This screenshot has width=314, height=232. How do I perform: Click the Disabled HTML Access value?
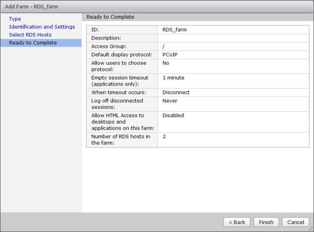coord(173,115)
